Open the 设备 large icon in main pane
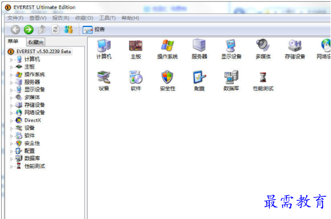Screen dimensions: 331x219 click(x=104, y=81)
